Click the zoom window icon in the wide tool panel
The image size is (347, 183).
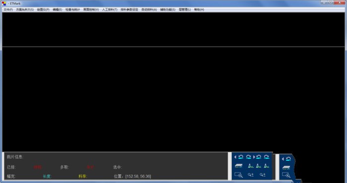(x=238, y=175)
